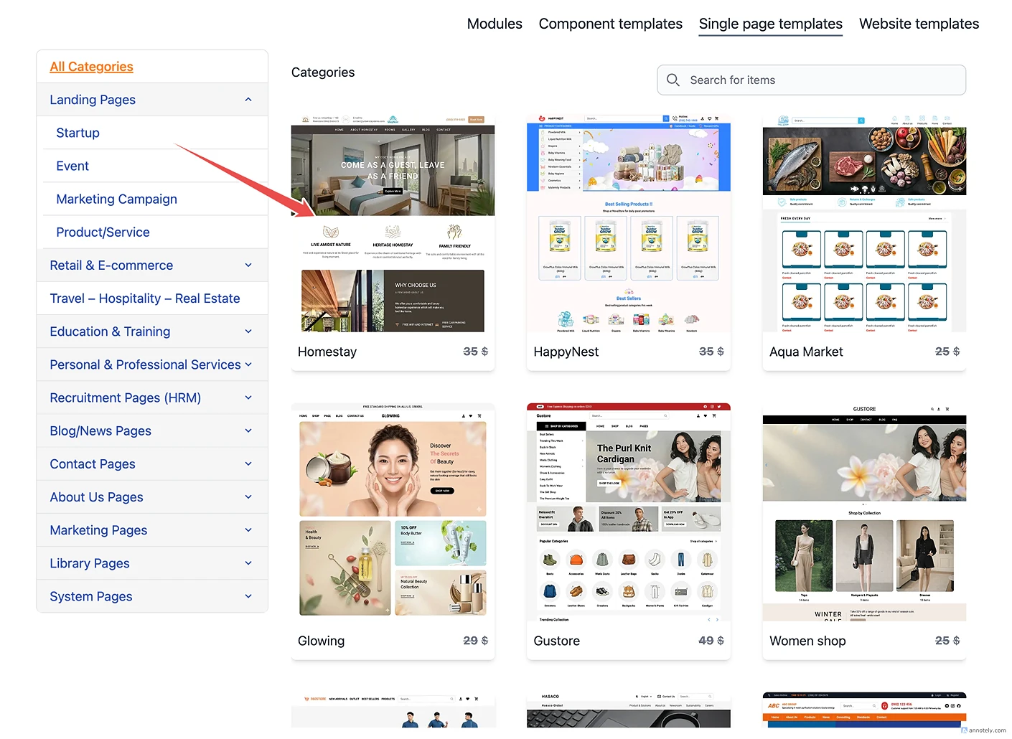This screenshot has height=739, width=1012.
Task: Switch to Component templates tab
Action: [610, 24]
